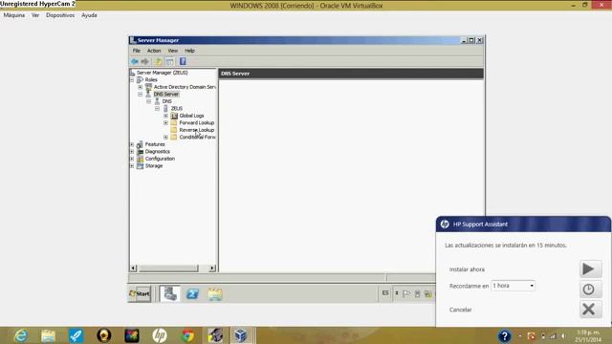Click the Active Directory Domain Services icon

(148, 87)
